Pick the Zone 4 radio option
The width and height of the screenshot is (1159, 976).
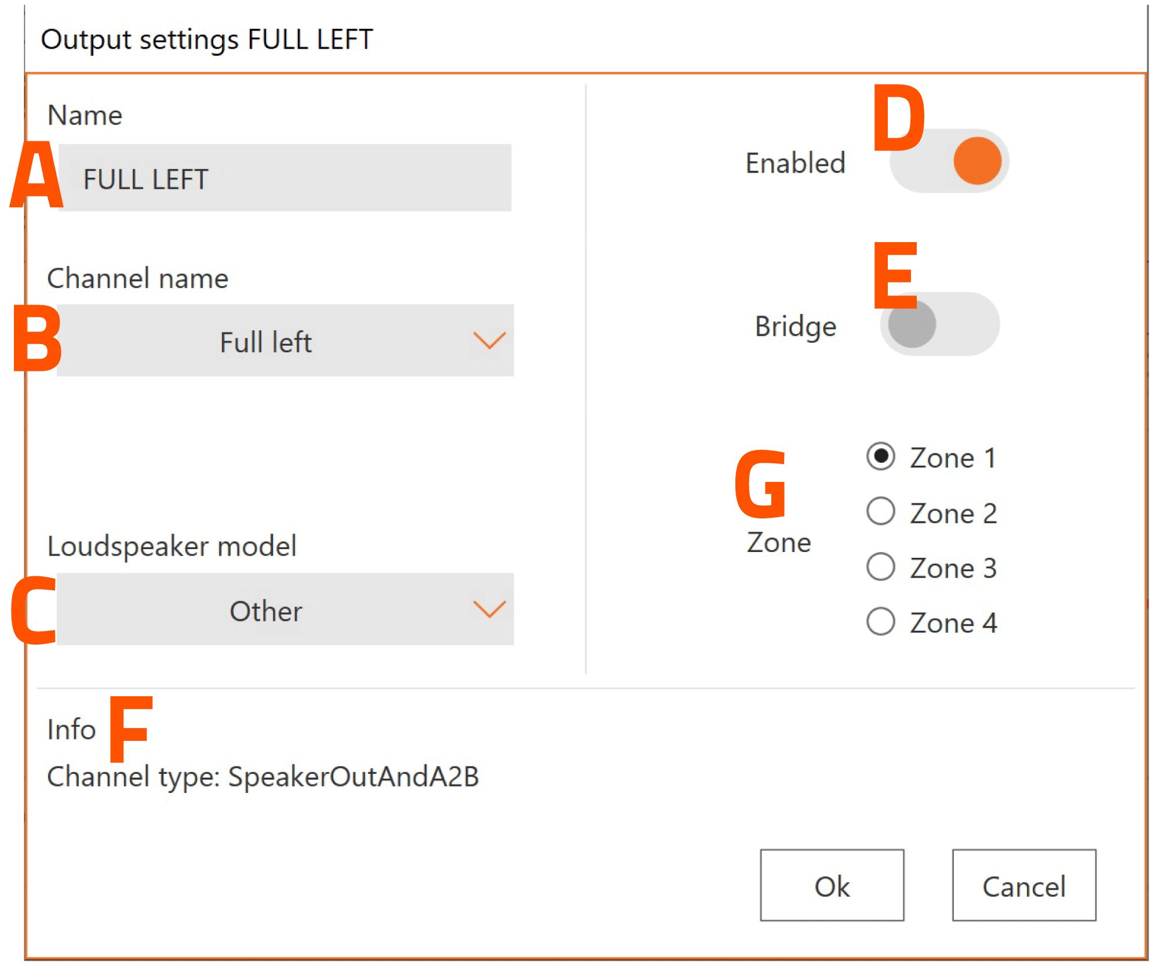coord(880,622)
